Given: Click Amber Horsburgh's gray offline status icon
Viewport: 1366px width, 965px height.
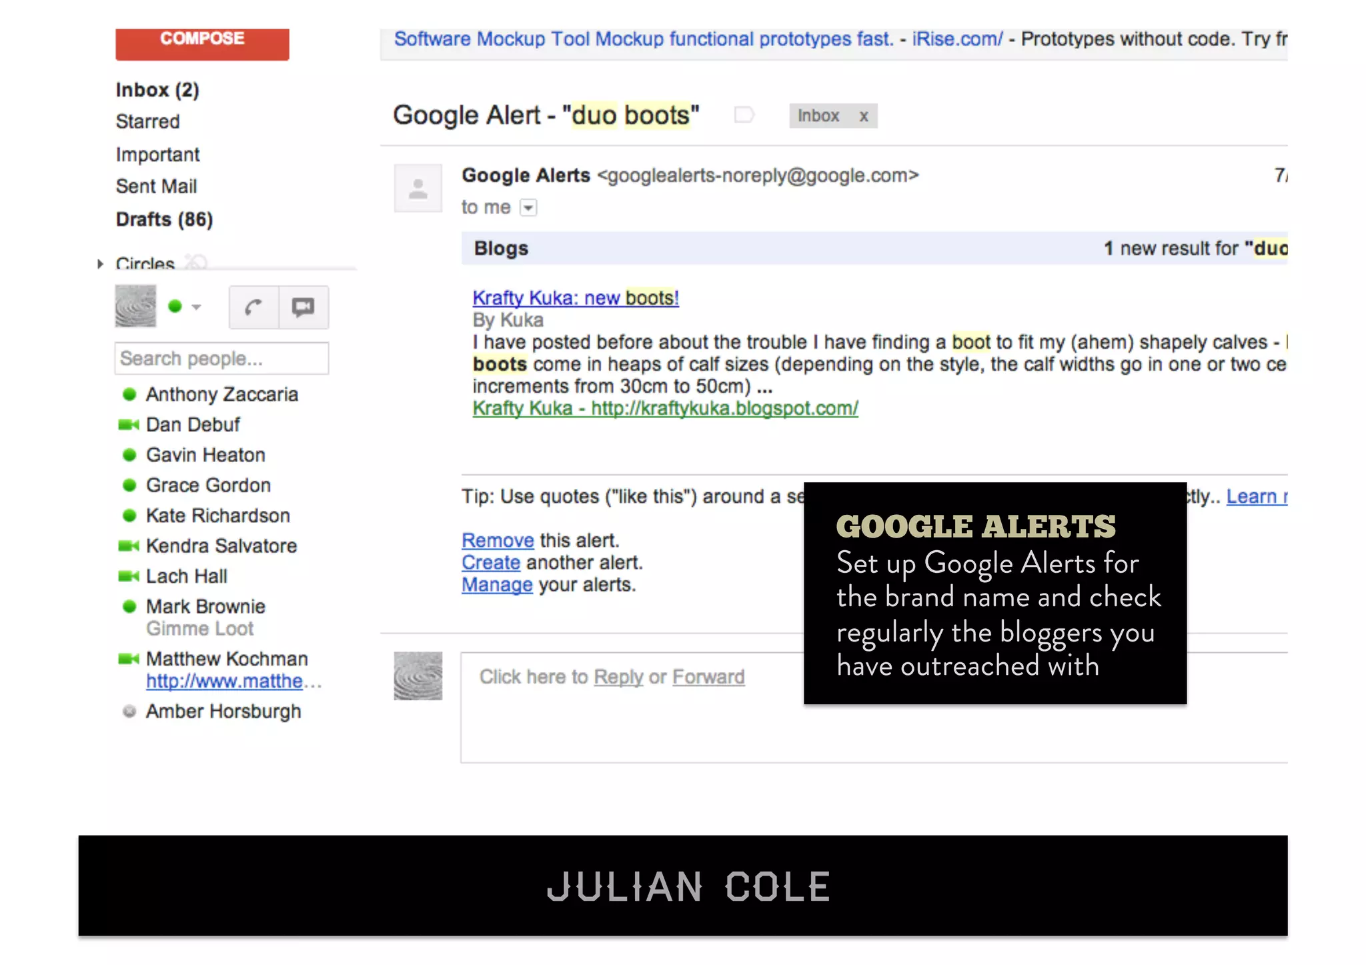Looking at the screenshot, I should tap(129, 712).
